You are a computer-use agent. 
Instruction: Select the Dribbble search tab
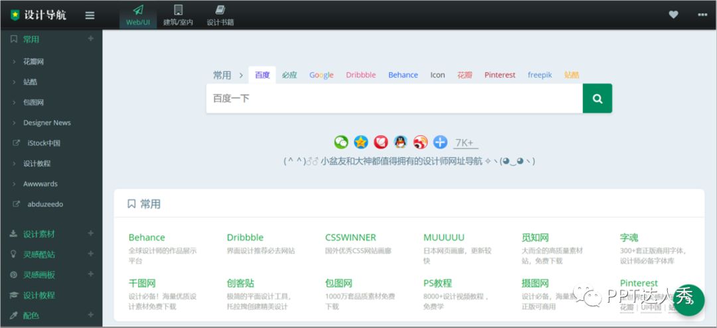pyautogui.click(x=360, y=75)
